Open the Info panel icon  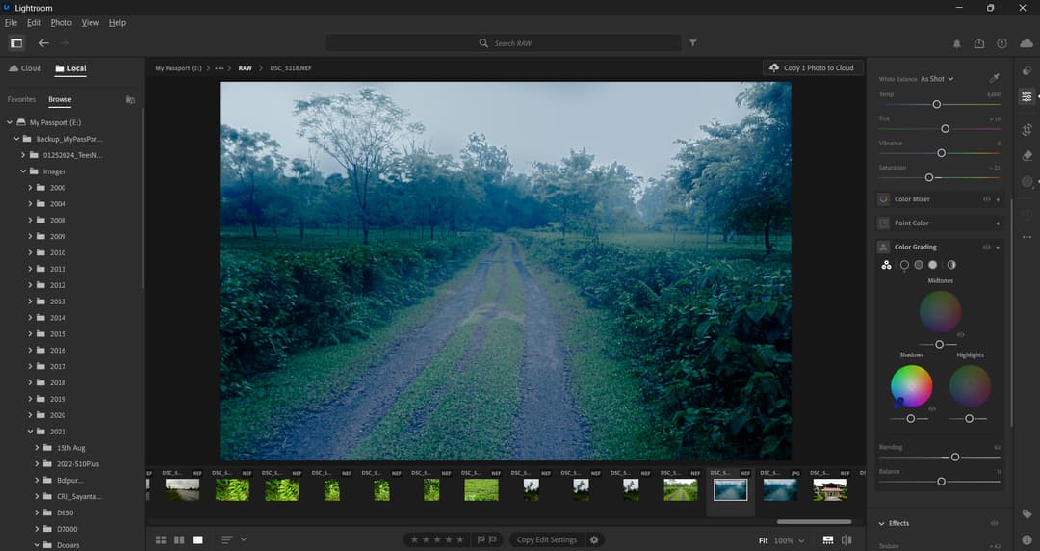click(1027, 539)
